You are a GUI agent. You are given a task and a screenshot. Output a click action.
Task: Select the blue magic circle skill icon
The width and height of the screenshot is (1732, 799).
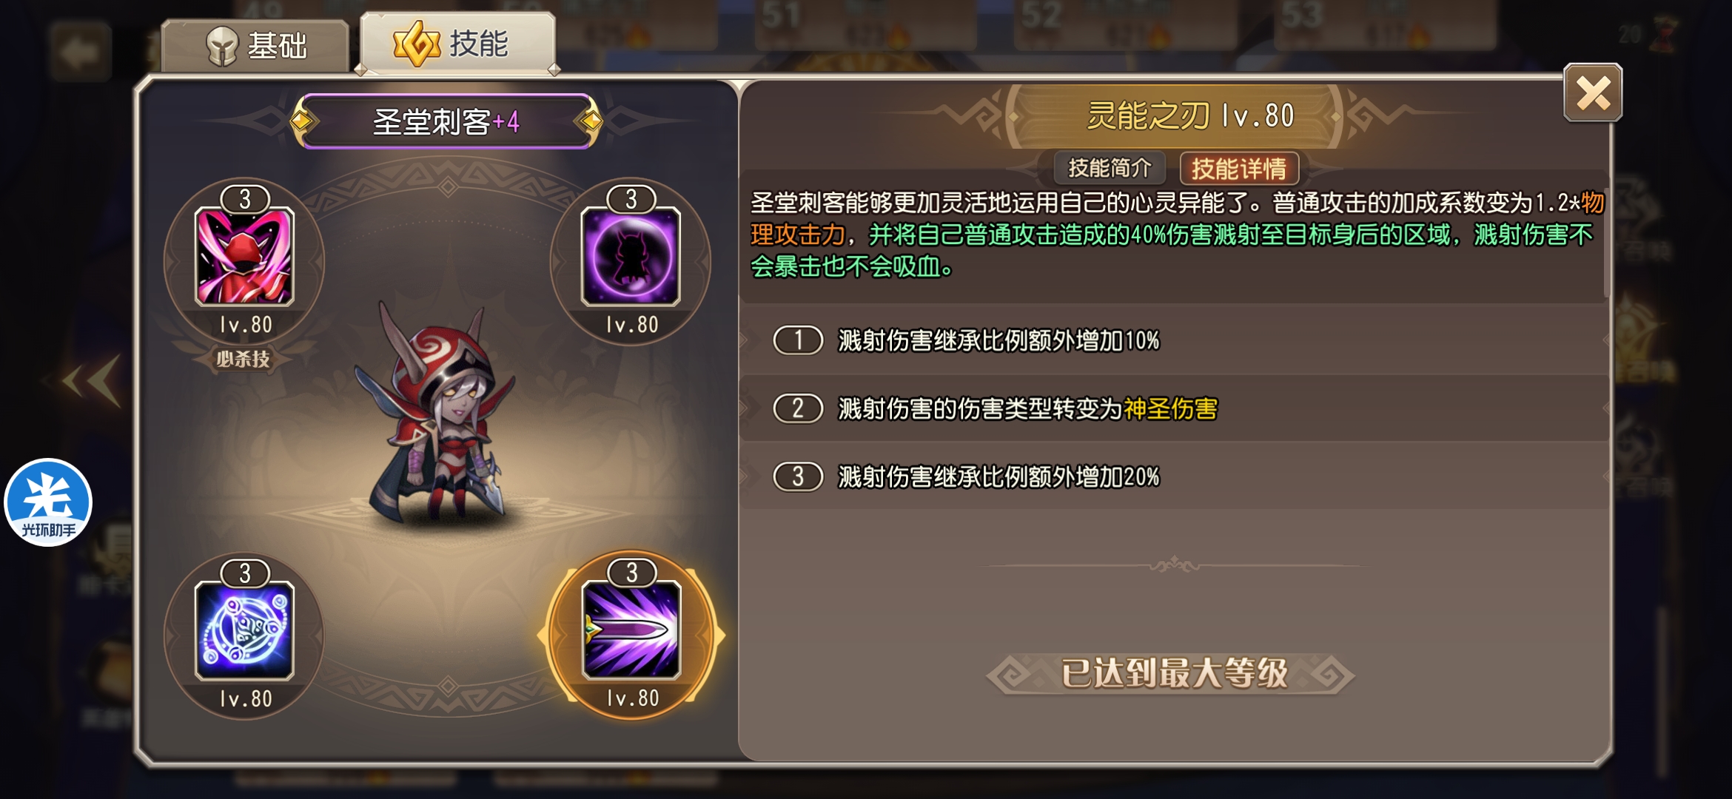tap(244, 630)
